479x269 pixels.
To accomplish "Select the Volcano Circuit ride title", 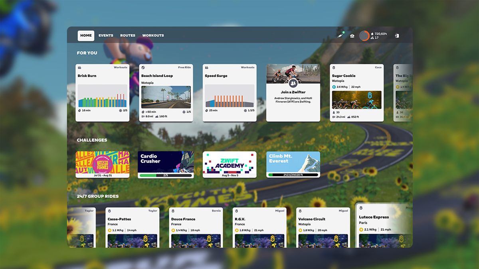I will (x=312, y=219).
